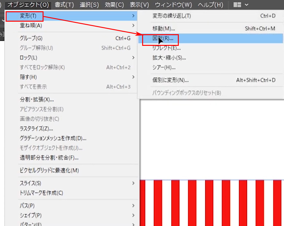Open the 隠す(H) submenu

coord(71,77)
